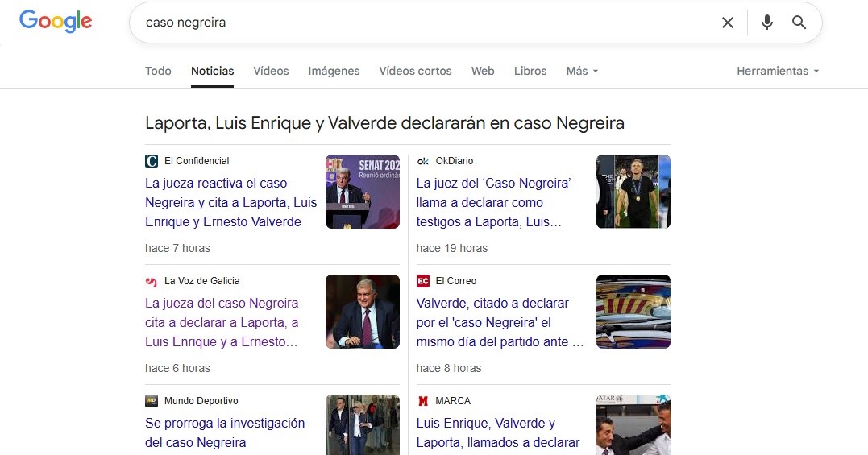Screen dimensions: 868x455
Task: Open the Libros tab
Action: (x=530, y=71)
